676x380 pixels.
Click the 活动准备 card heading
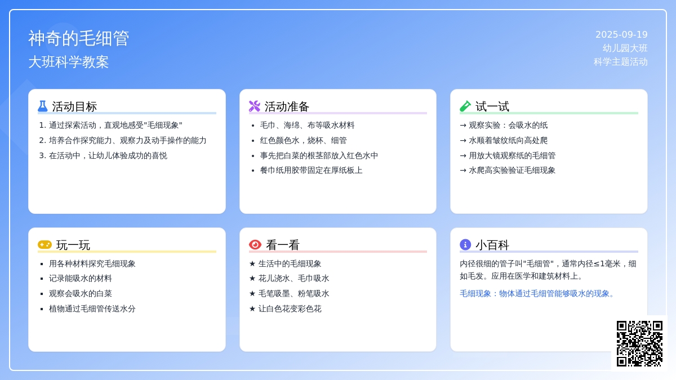[x=287, y=106]
